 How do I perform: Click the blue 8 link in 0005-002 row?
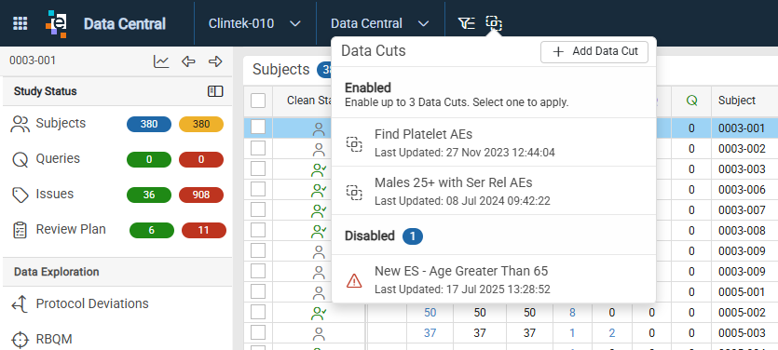(x=573, y=313)
